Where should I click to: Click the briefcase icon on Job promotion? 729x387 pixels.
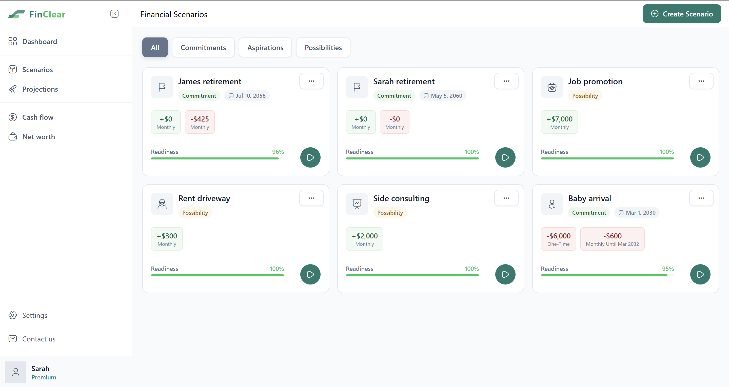coord(551,87)
